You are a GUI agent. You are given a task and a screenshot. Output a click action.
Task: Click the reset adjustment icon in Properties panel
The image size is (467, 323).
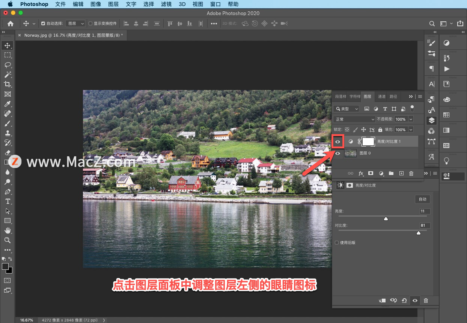(404, 301)
